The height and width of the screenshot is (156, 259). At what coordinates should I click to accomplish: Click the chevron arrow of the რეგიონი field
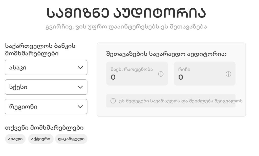80,107
